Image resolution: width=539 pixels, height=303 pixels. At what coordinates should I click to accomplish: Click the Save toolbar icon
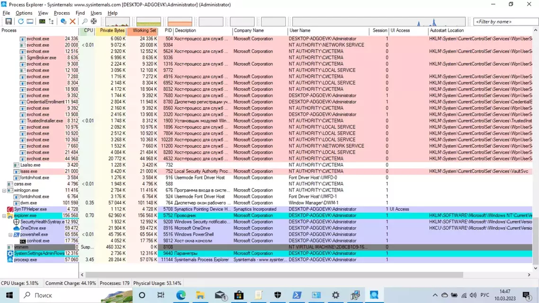click(x=9, y=22)
